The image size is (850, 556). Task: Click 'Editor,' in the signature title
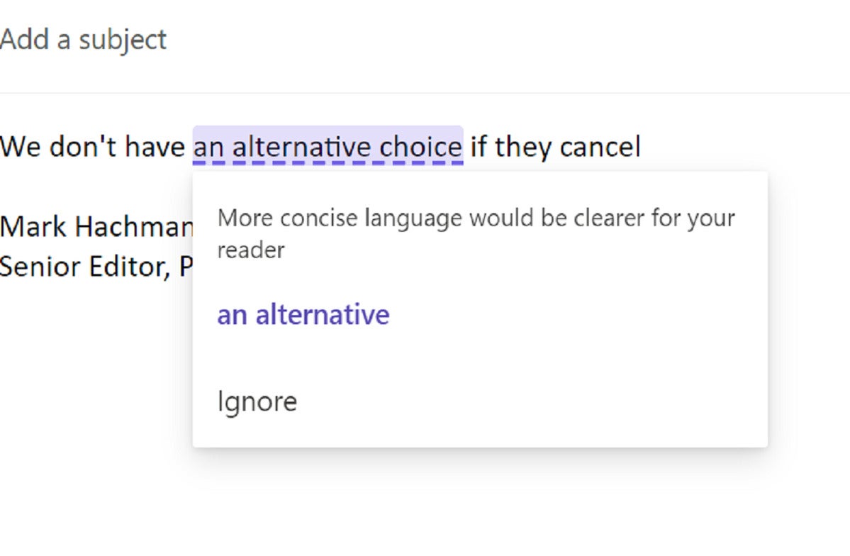tap(130, 267)
